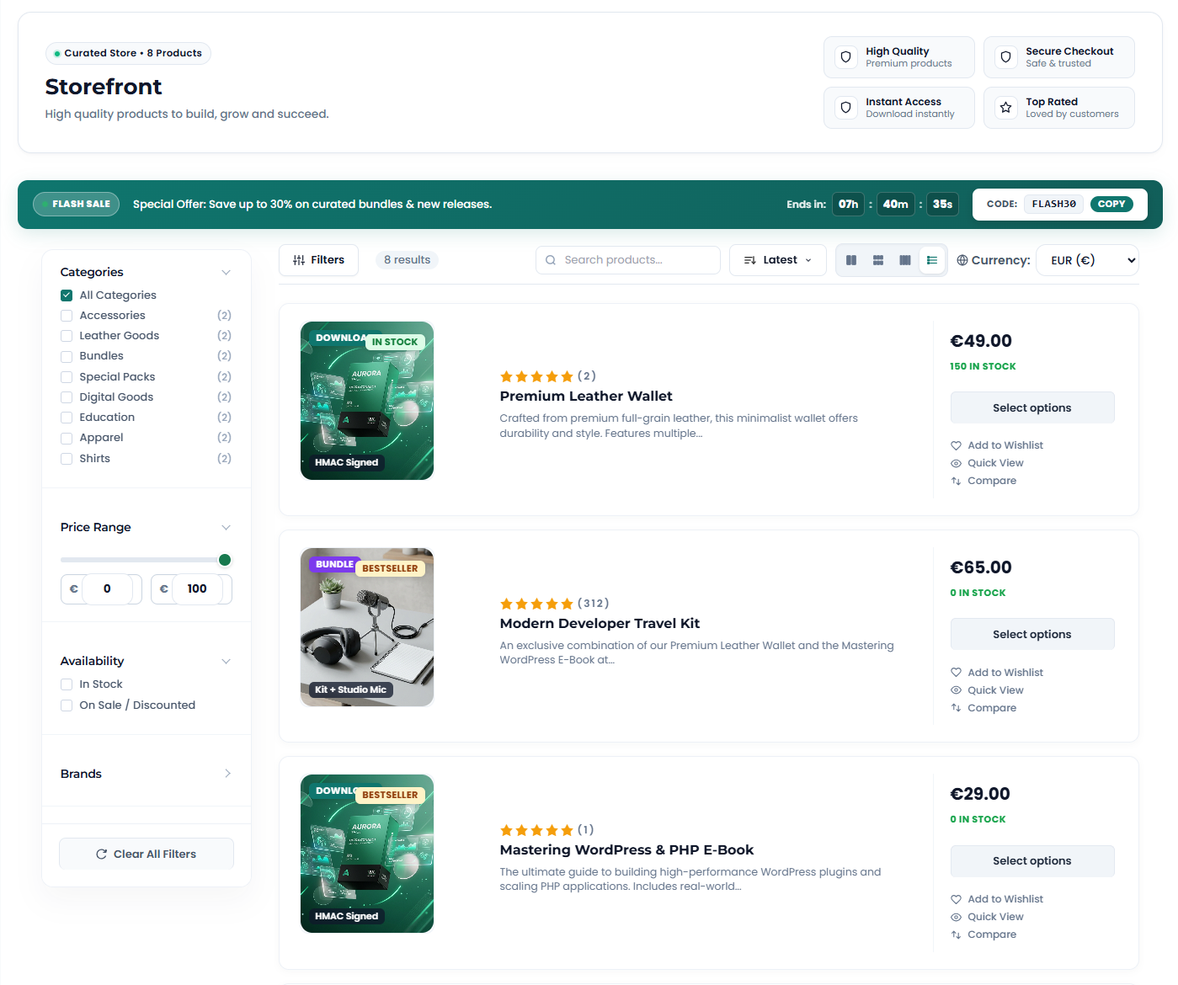Collapse the Availability section
Image resolution: width=1178 pixels, height=985 pixels.
[226, 662]
